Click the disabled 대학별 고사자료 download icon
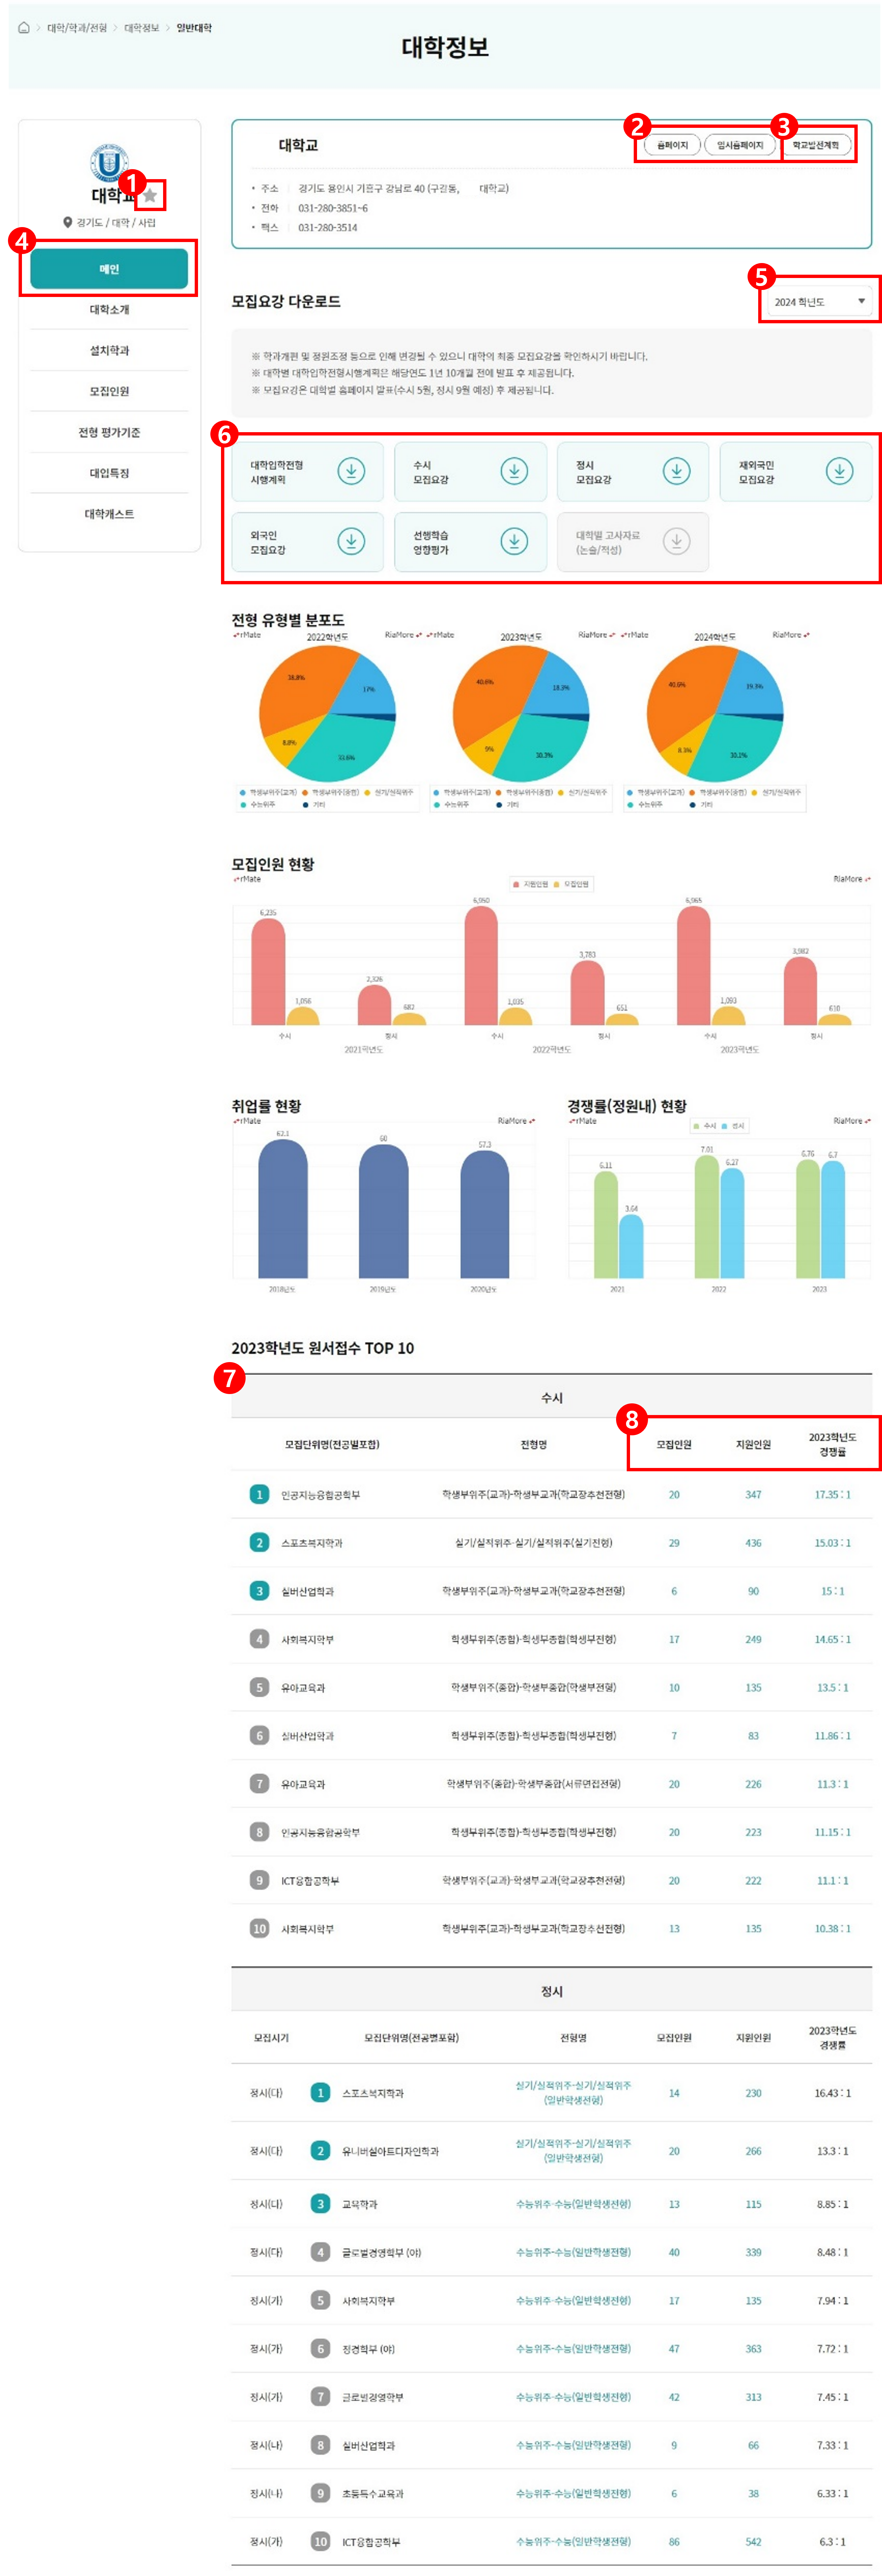Viewport: 882px width, 2576px height. 677,541
